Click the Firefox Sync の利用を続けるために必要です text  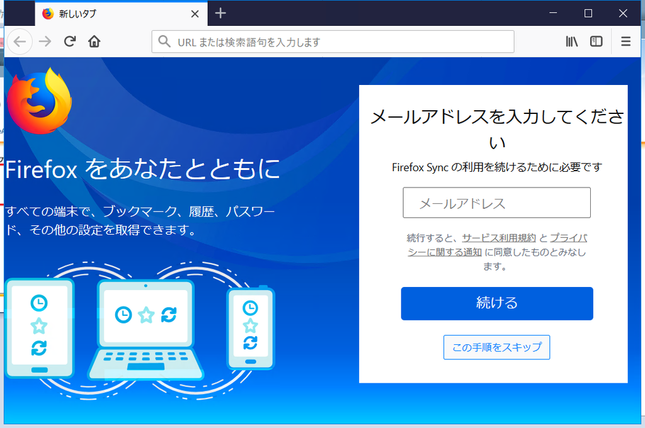497,167
